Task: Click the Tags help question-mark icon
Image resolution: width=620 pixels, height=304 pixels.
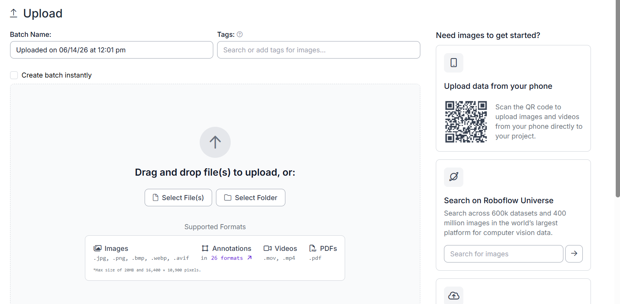Action: 240,34
